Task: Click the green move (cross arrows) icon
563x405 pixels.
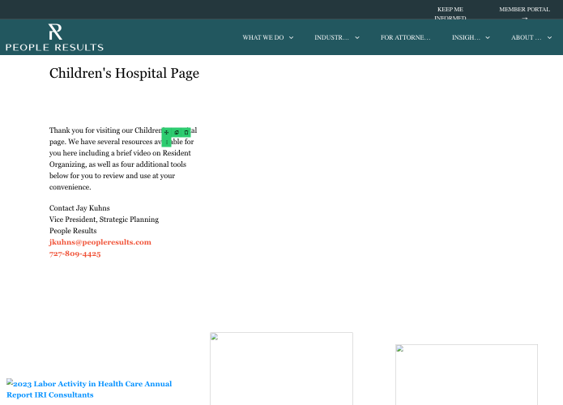Action: [x=167, y=132]
